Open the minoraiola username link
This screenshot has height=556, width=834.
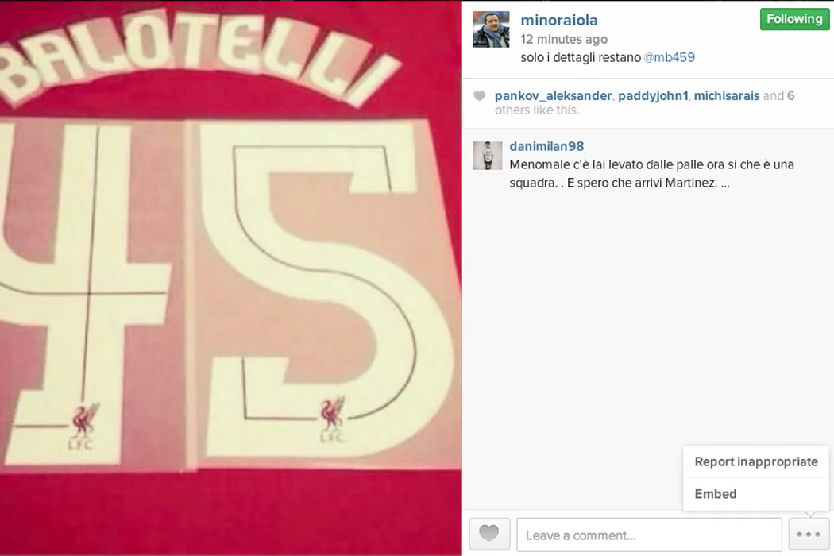(559, 20)
